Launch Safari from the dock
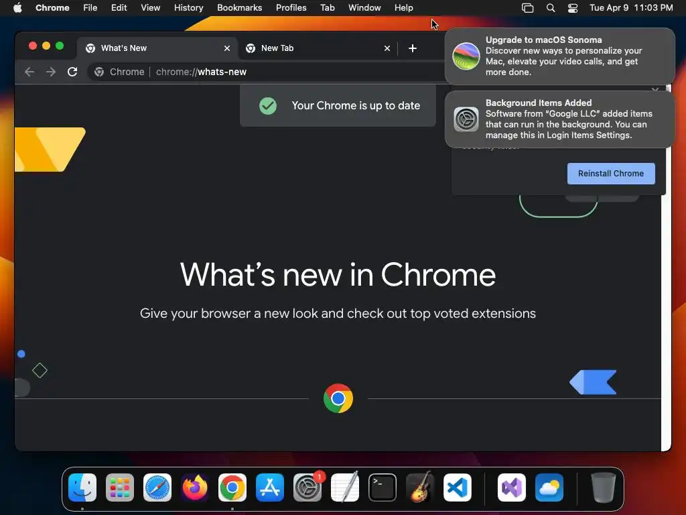Viewport: 686px width, 515px height. point(157,488)
